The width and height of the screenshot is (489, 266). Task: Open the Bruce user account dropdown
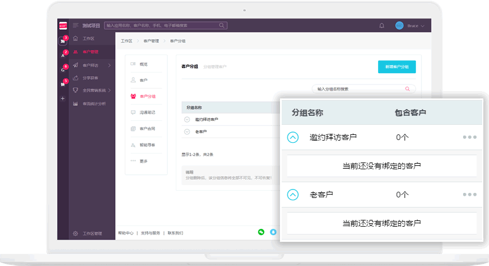(411, 26)
